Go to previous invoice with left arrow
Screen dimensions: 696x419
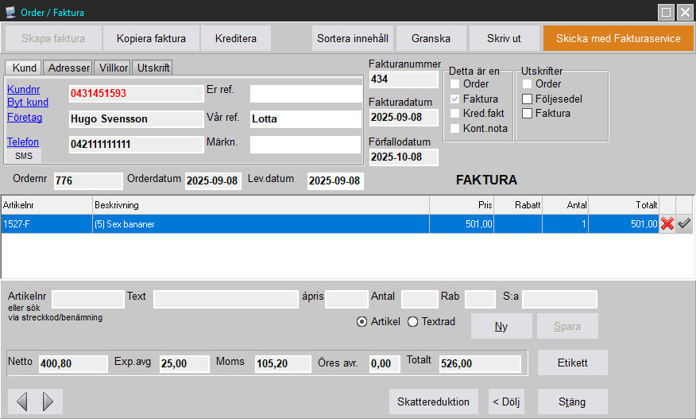tap(22, 402)
